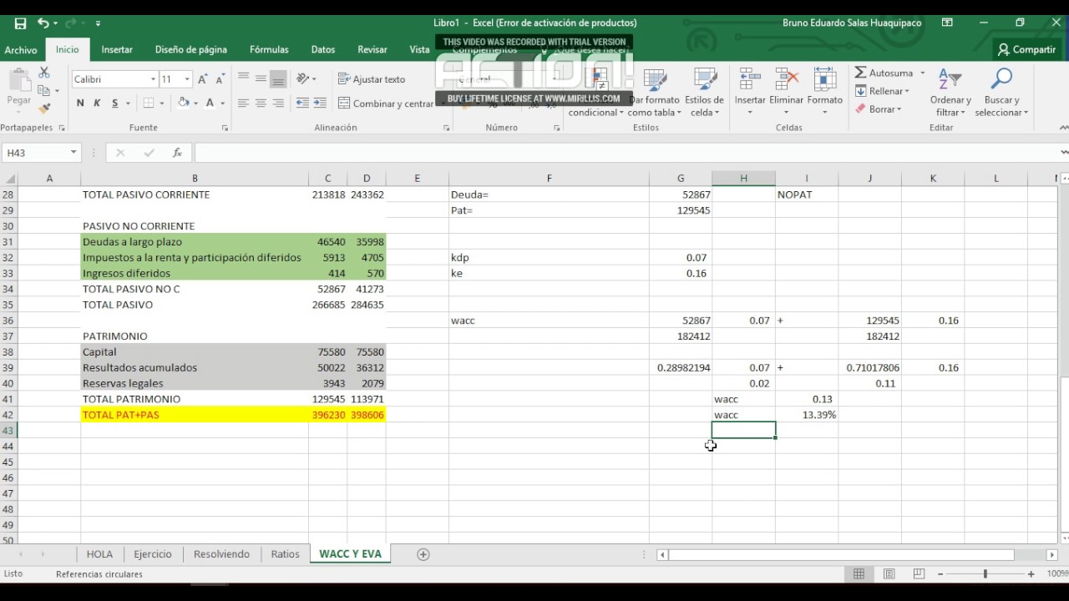Switch to the Fórmulas ribbon tab

269,50
